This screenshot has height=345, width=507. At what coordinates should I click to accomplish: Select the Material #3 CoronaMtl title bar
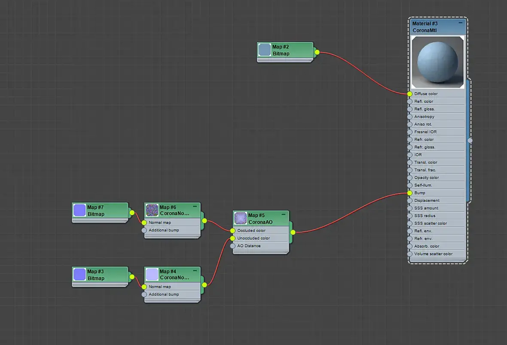click(x=437, y=27)
